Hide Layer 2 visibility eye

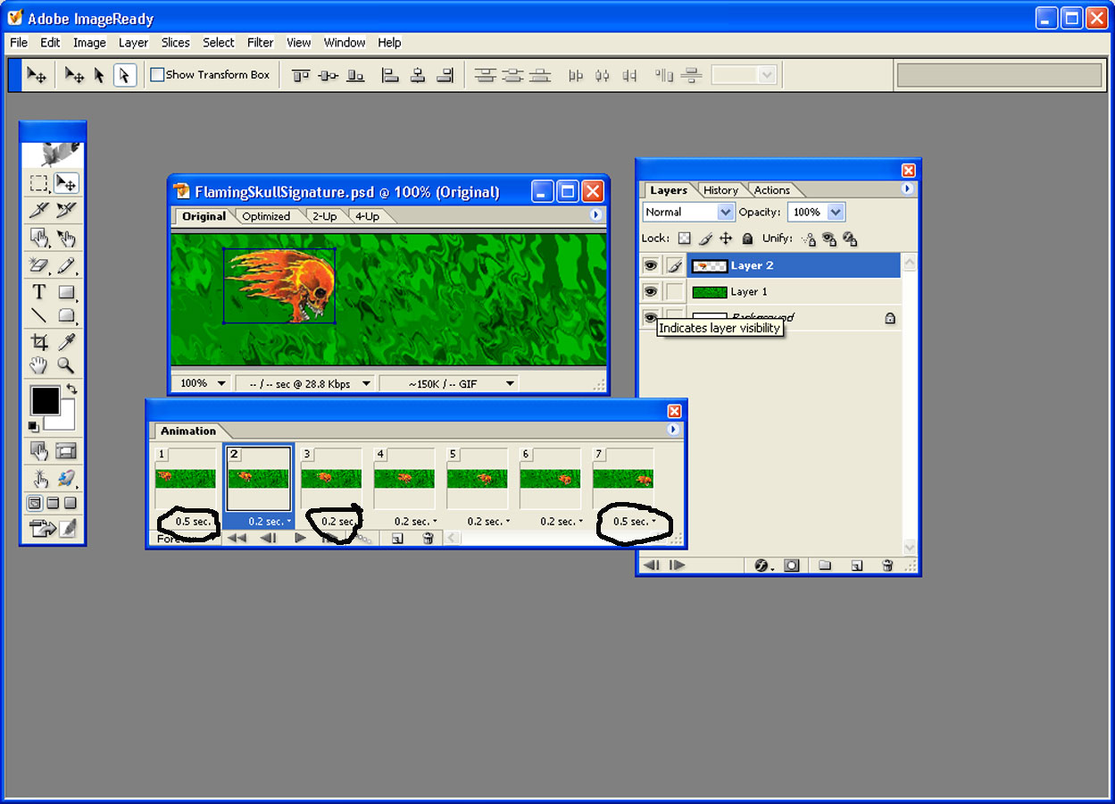[651, 265]
